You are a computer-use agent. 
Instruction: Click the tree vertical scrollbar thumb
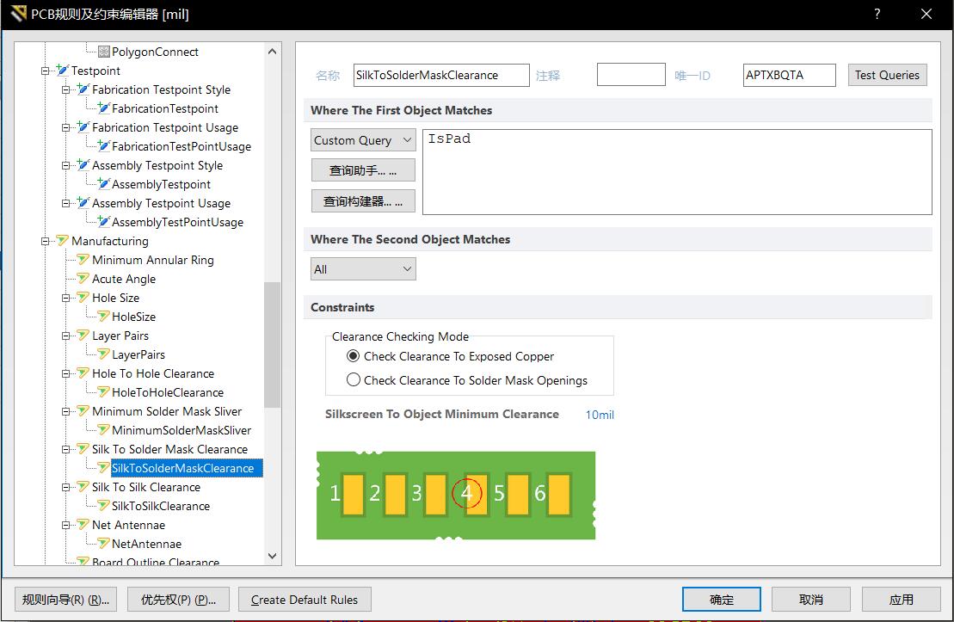pos(272,344)
